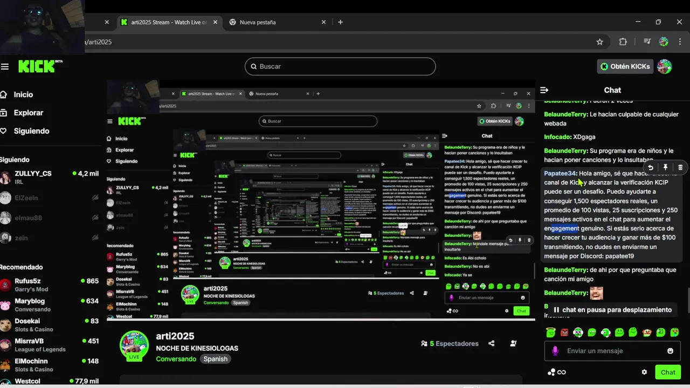Focus the Enviar un mensaje input
Image resolution: width=690 pixels, height=388 pixels.
point(612,351)
